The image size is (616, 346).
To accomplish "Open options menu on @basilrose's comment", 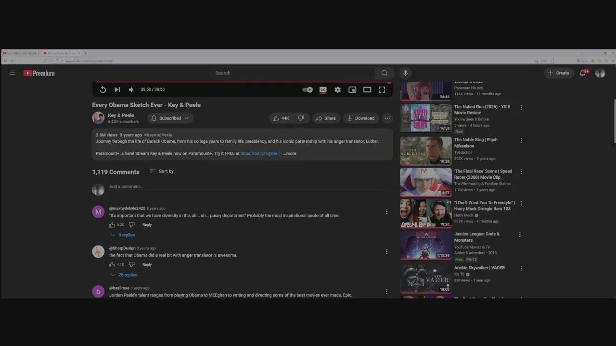I will click(x=386, y=292).
